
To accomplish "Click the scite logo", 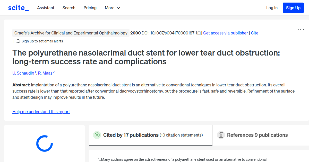I will tap(18, 7).
